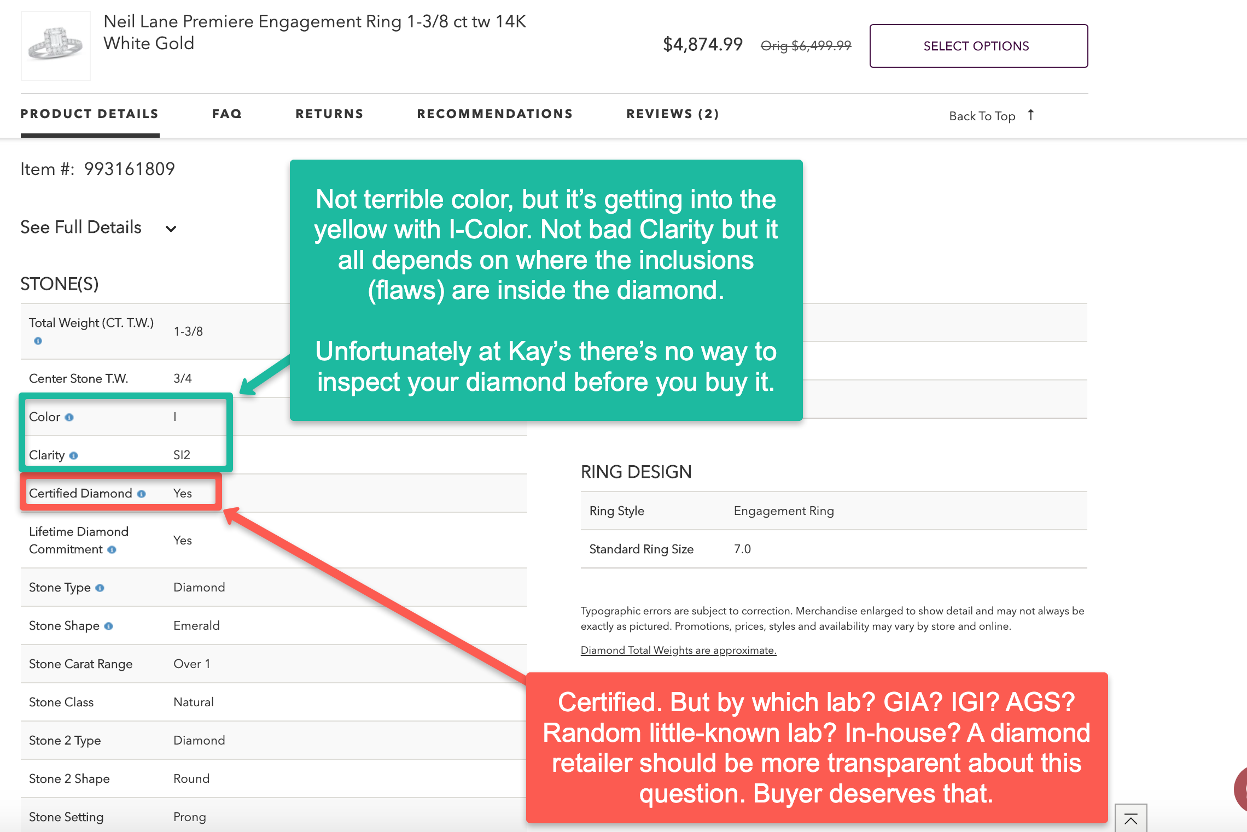Click info icon next to Stone Shape

108,626
